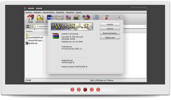The height and width of the screenshot is (100, 171).
Task: Select the WinRAR.lnk shortcut file
Action: (32, 43)
